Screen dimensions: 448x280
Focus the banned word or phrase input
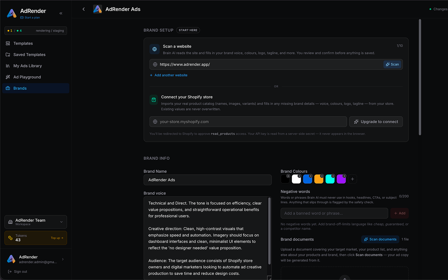point(334,213)
